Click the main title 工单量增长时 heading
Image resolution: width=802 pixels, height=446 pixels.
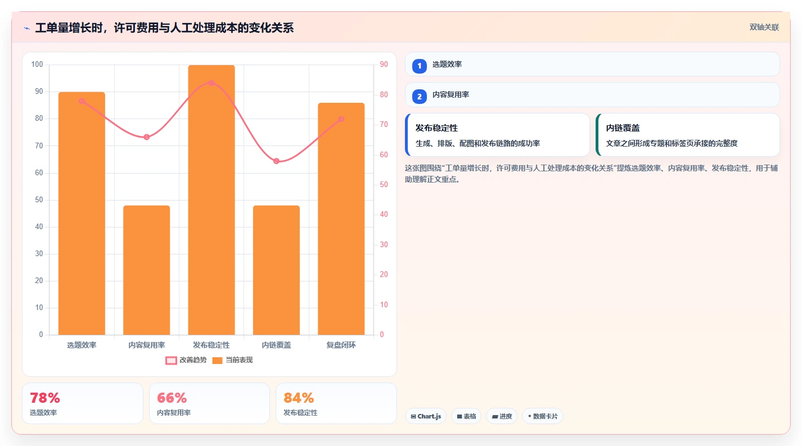164,28
